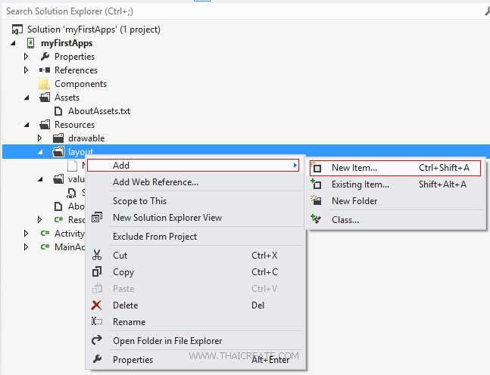Click the Cut scissors icon

coord(97,256)
